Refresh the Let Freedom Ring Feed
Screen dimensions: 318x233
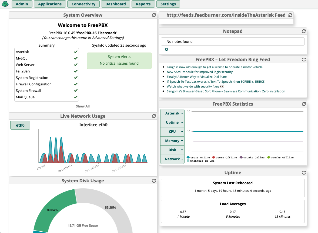(x=304, y=60)
